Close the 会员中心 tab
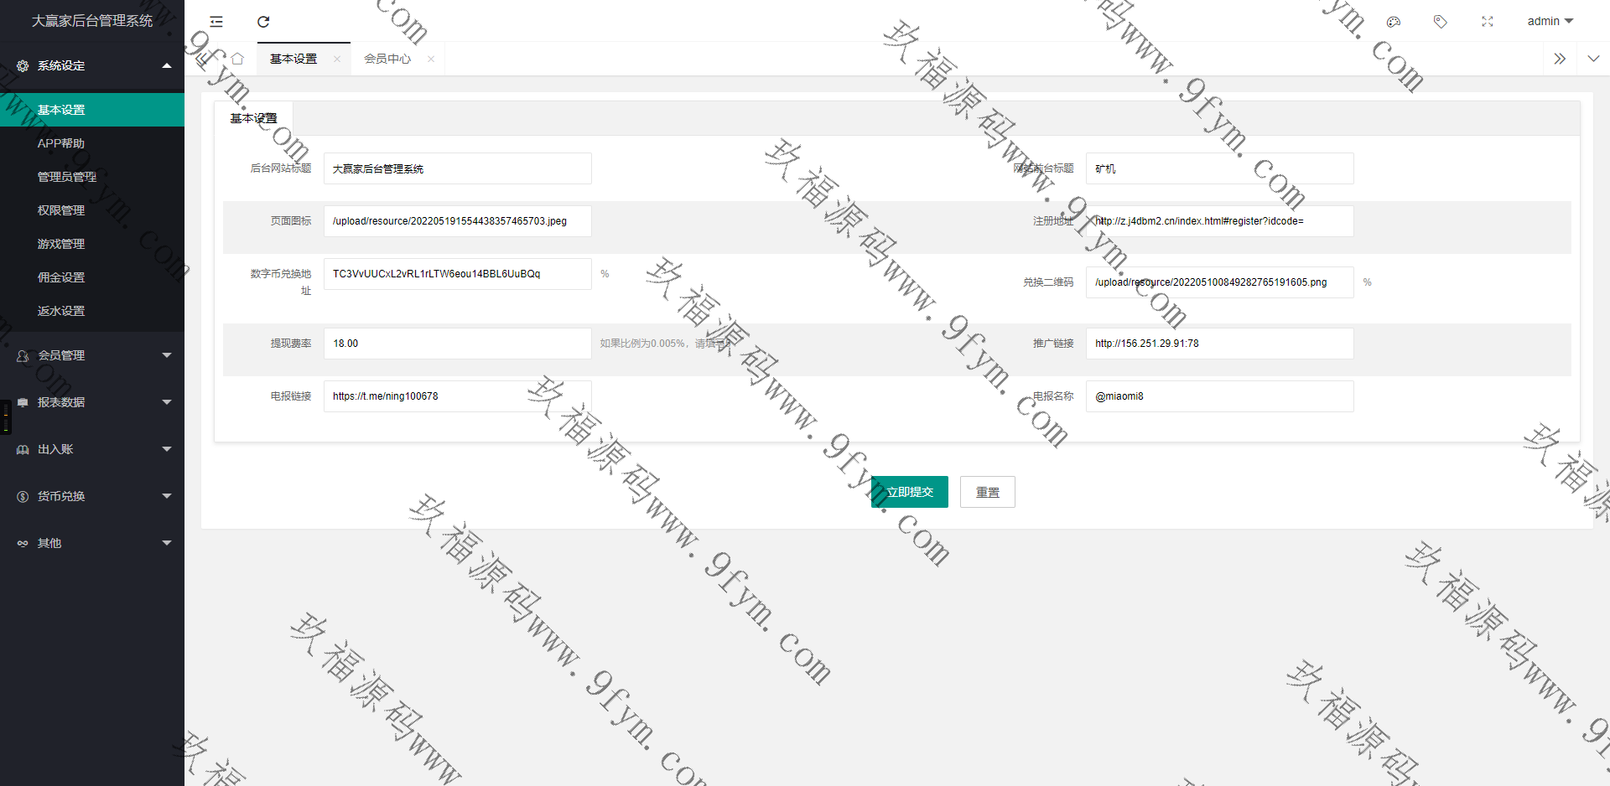The width and height of the screenshot is (1610, 786). click(431, 59)
